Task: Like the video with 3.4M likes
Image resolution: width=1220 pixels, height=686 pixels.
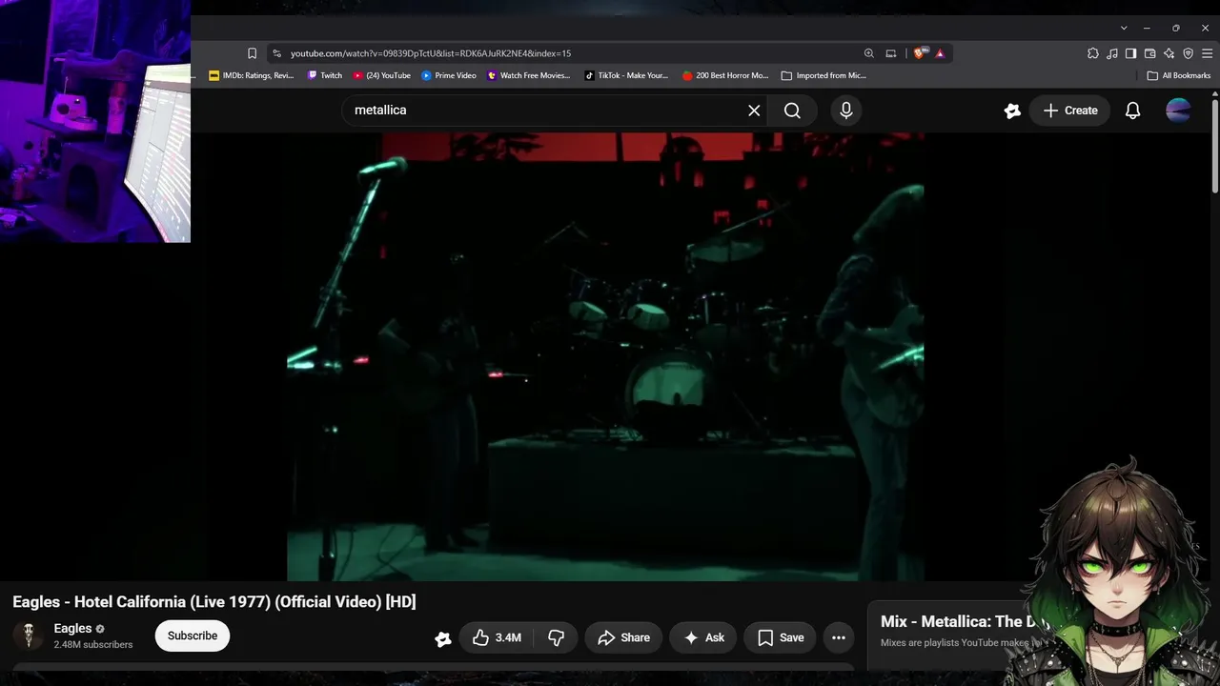Action: (497, 637)
